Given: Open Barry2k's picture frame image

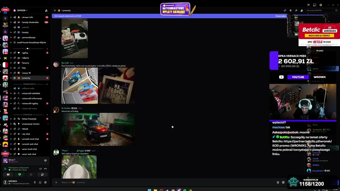Looking at the screenshot, I should click(116, 86).
